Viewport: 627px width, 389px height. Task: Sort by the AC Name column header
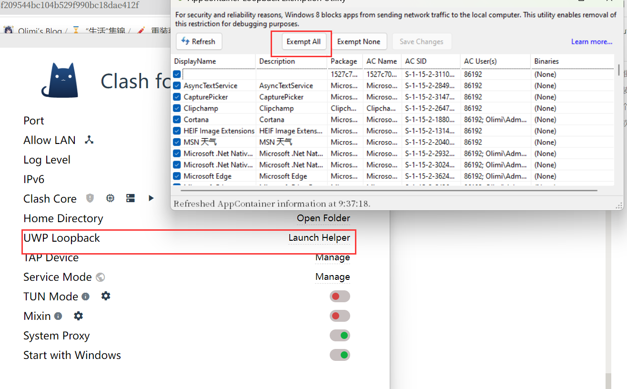383,61
